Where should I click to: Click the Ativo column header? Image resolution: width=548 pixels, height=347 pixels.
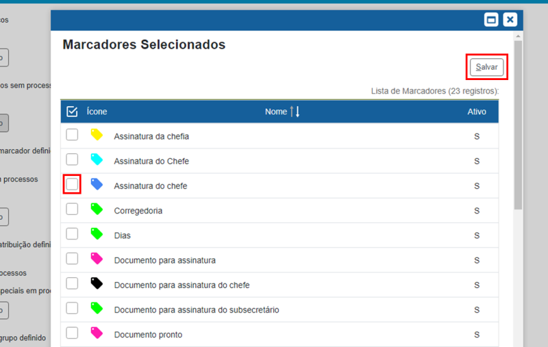point(476,112)
